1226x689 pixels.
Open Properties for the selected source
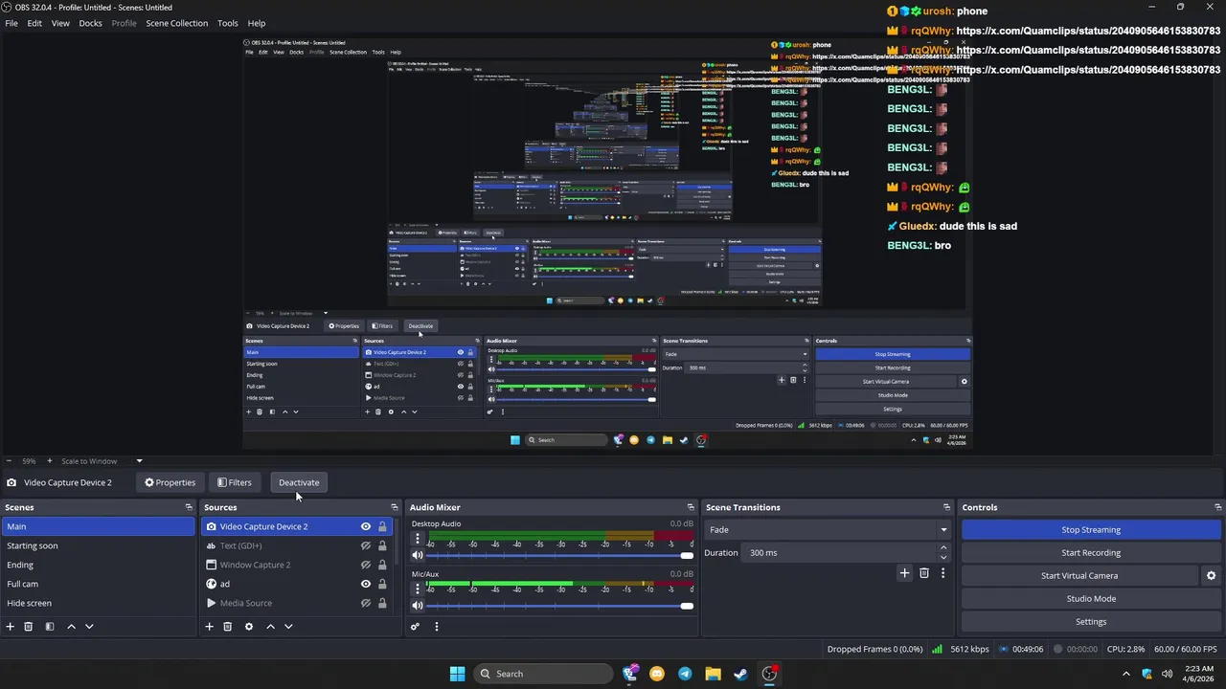click(x=170, y=482)
